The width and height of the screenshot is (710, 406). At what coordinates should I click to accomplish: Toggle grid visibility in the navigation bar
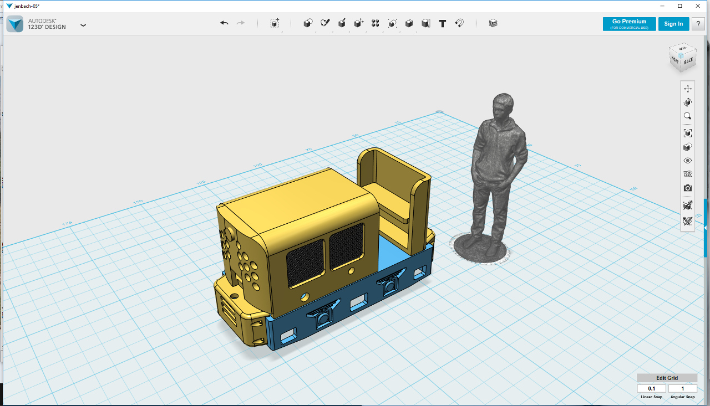coord(688,174)
